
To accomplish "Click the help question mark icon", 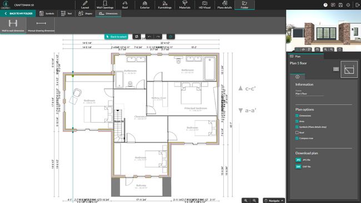I will click(x=325, y=5).
